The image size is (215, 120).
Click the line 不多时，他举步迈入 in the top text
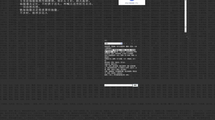34,13
